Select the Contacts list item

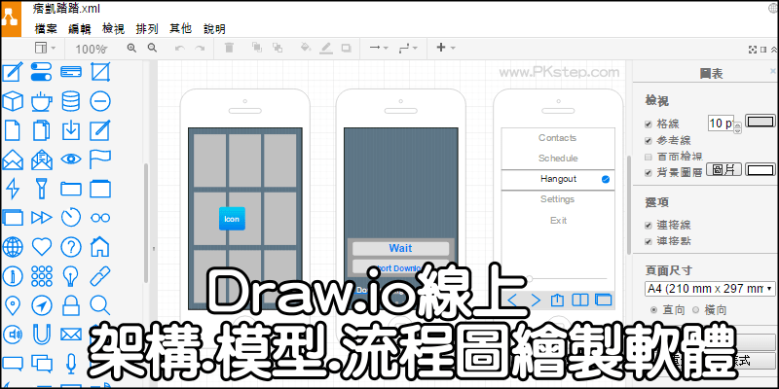558,138
